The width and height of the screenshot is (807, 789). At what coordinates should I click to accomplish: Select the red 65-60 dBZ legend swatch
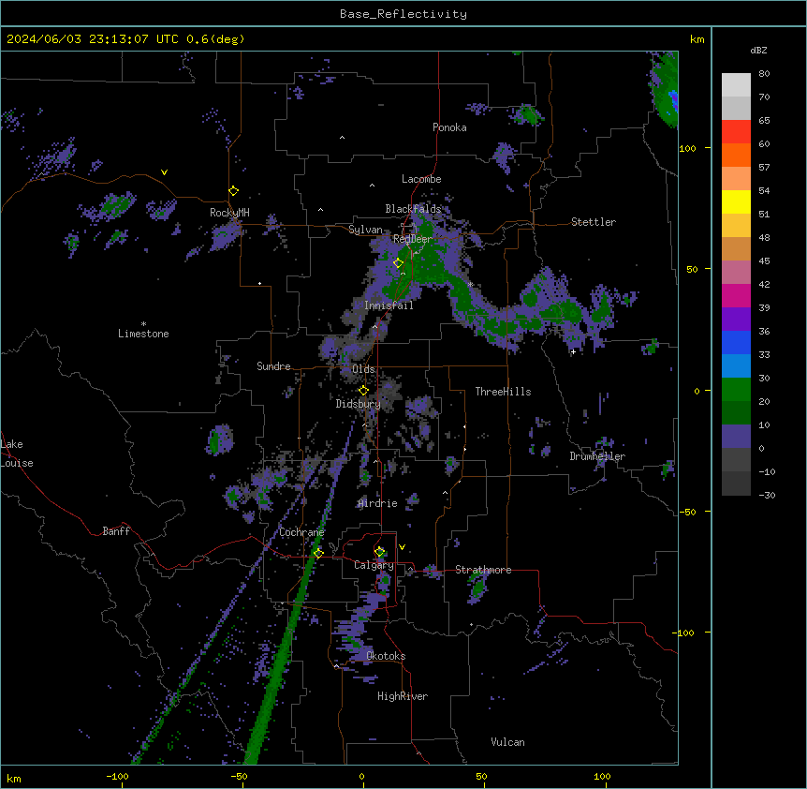736,132
